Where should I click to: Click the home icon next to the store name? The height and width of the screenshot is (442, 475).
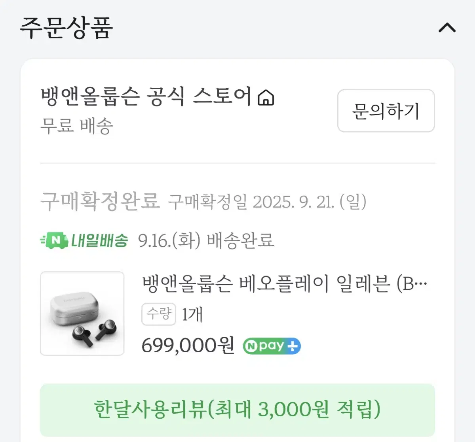pyautogui.click(x=266, y=98)
